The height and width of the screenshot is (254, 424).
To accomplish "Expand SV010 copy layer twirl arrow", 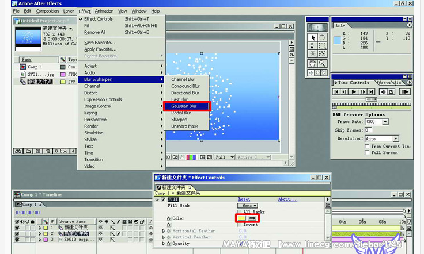I will click(40, 240).
